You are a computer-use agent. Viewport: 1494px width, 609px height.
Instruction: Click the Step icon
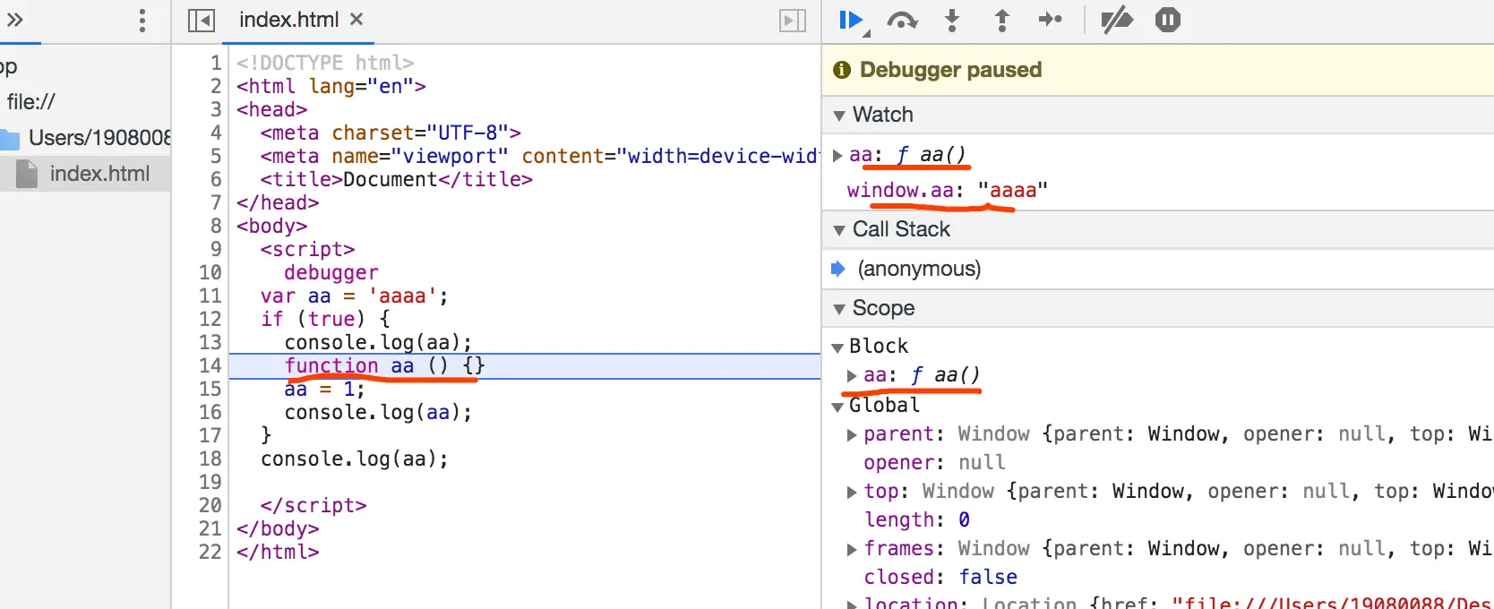coord(1051,20)
